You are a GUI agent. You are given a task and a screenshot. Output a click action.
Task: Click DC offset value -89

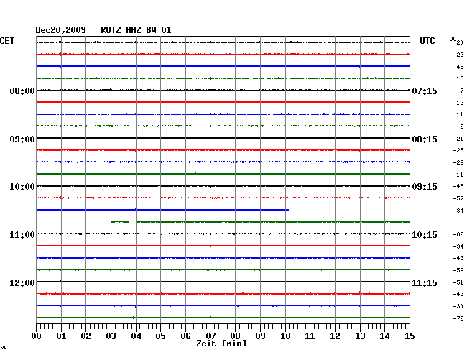point(458,235)
